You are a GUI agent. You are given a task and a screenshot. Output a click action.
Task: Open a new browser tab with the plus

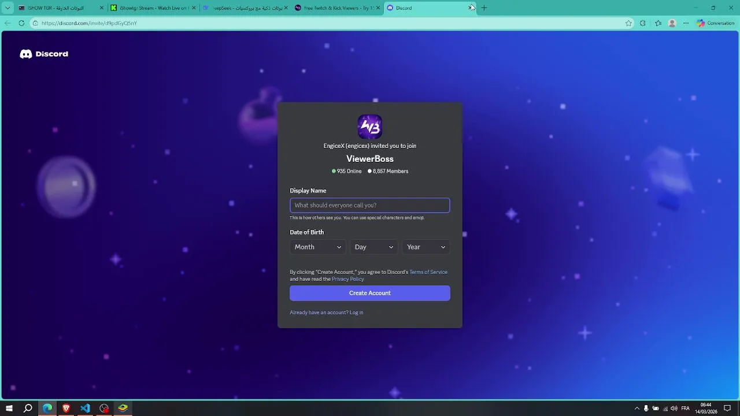pyautogui.click(x=484, y=8)
